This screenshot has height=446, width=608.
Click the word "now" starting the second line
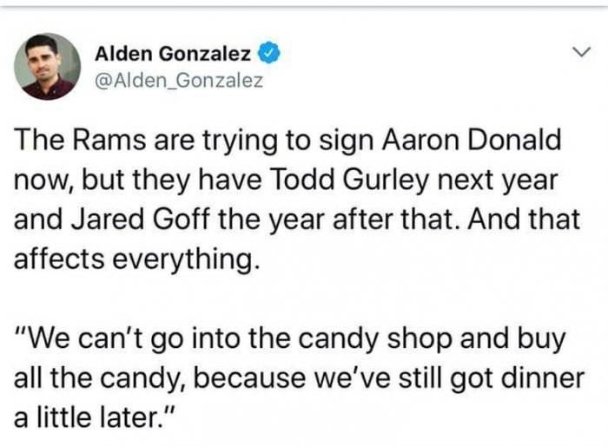pos(40,180)
